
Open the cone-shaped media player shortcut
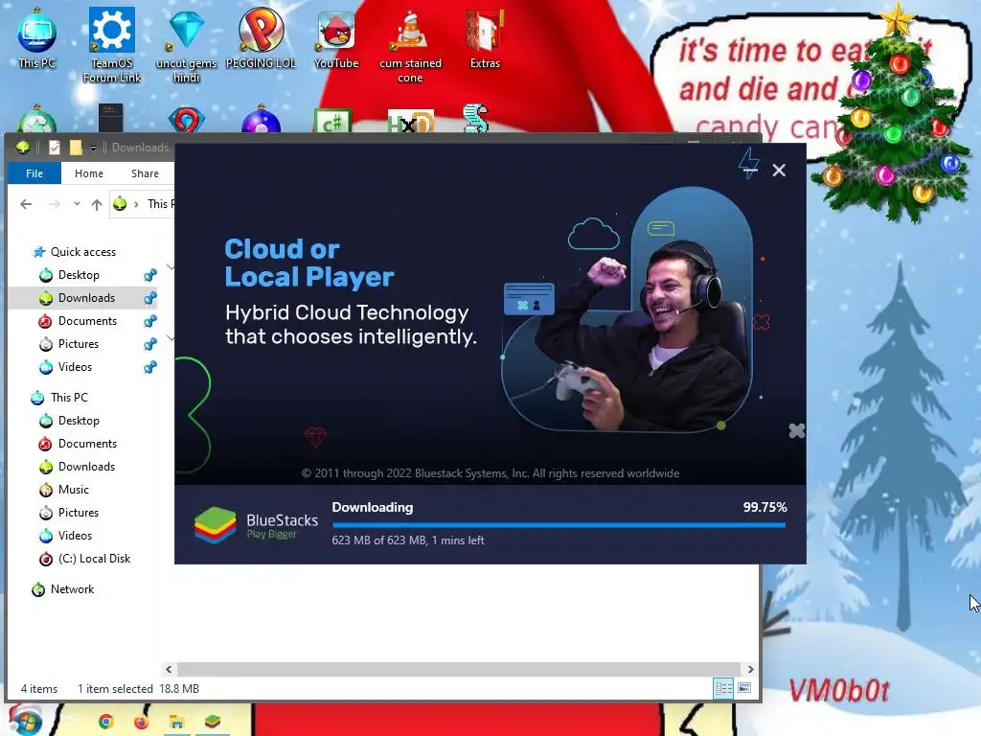pyautogui.click(x=410, y=45)
